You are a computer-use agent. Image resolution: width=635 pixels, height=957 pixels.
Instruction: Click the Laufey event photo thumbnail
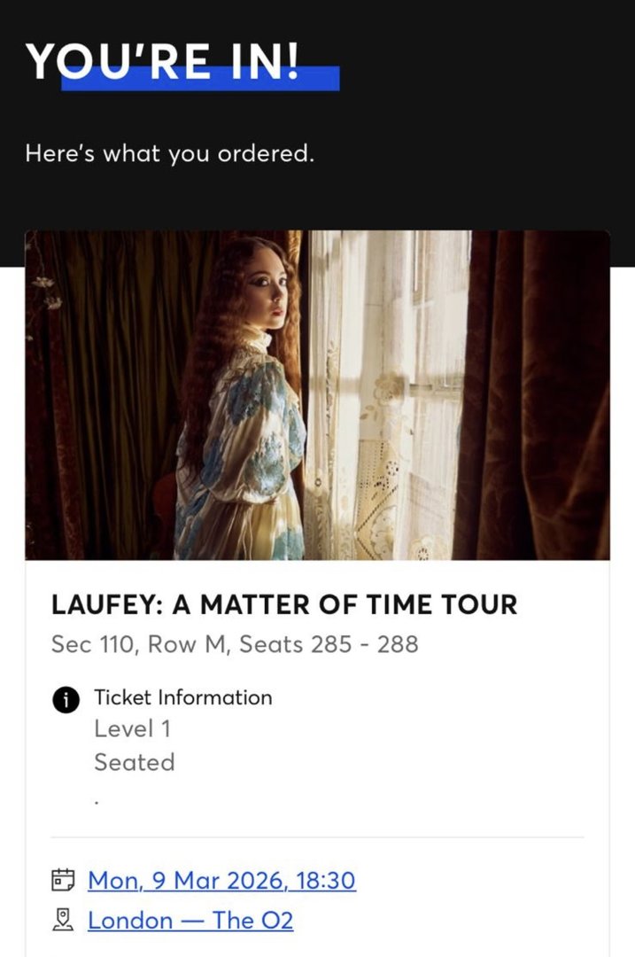[x=317, y=395]
